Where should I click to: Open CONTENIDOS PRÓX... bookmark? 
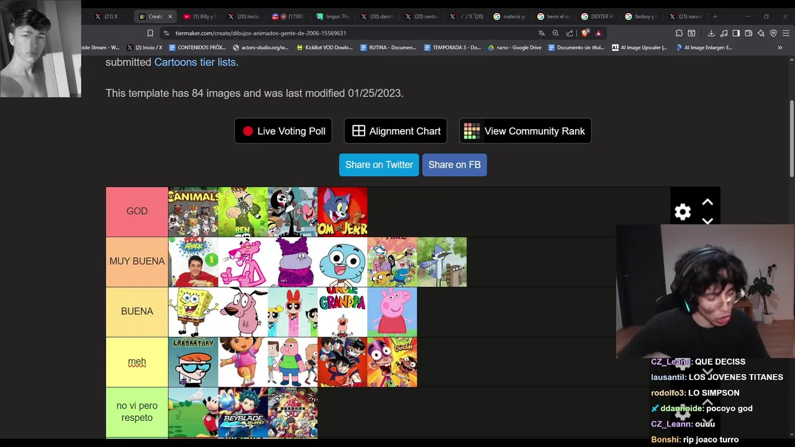coord(197,47)
